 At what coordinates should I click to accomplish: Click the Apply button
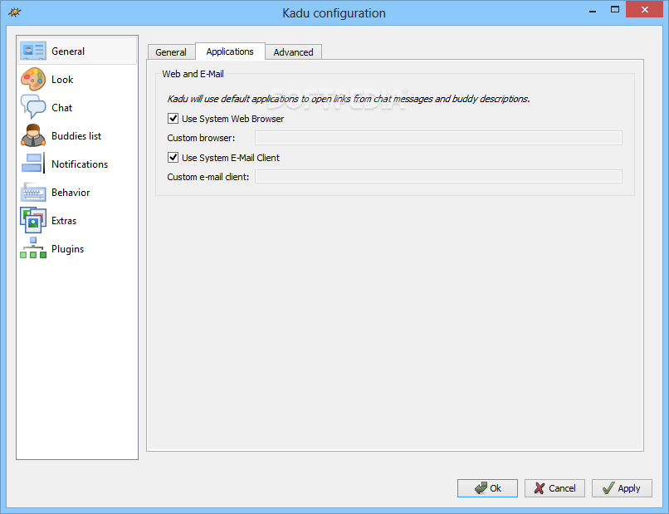(x=622, y=488)
